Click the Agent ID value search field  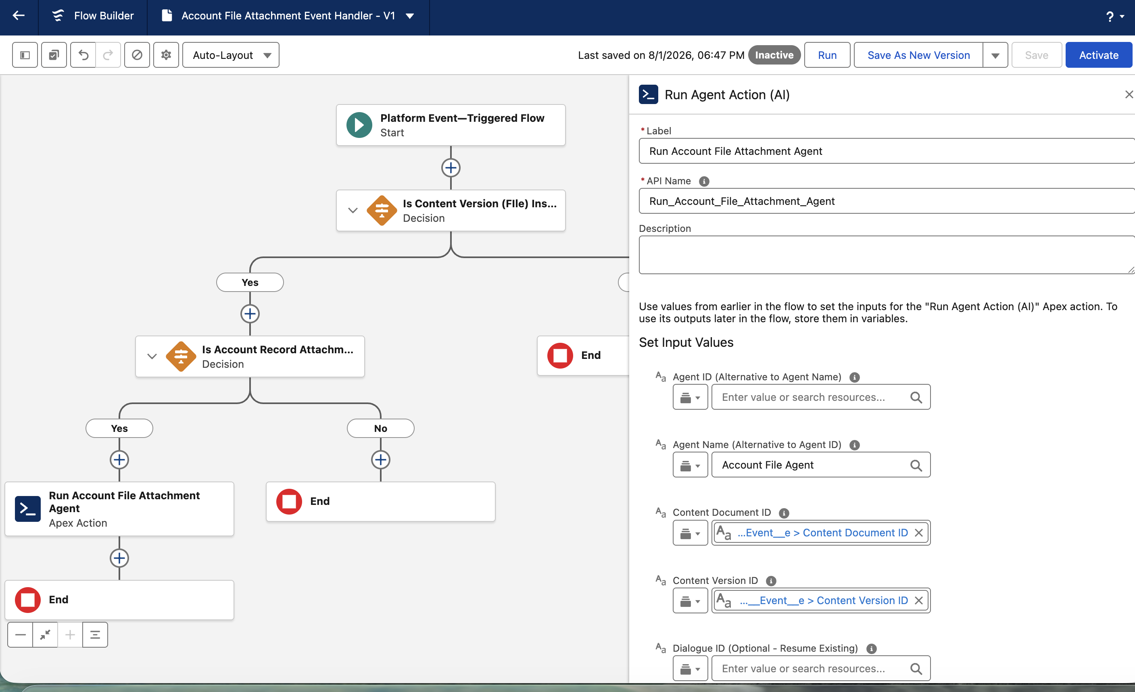821,397
